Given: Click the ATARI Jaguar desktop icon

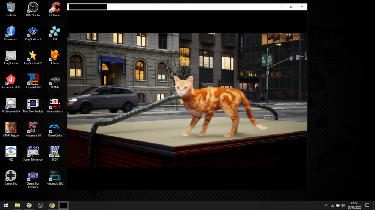Looking at the screenshot, I should pyautogui.click(x=11, y=128).
